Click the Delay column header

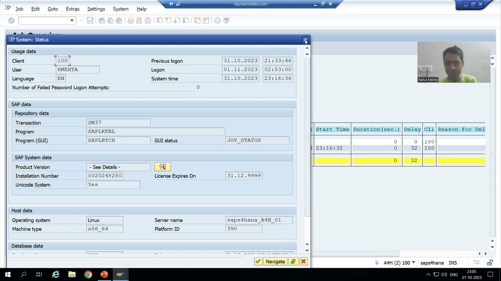(x=412, y=129)
